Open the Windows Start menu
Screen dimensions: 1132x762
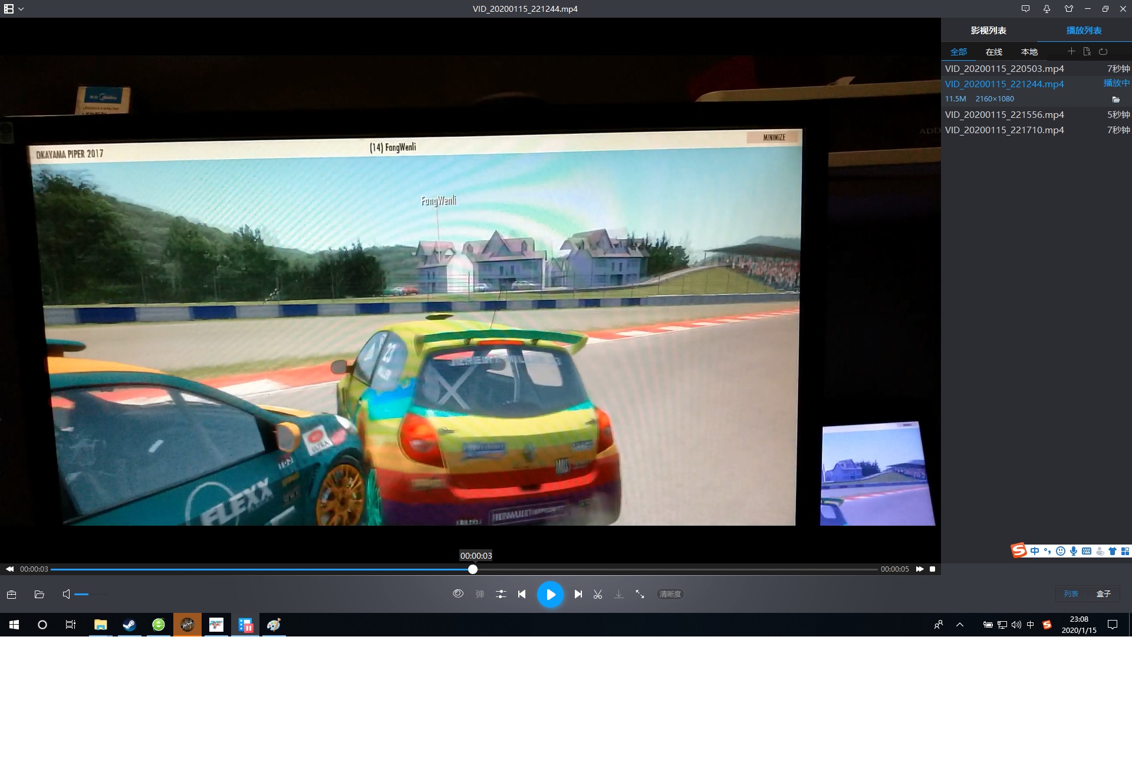pyautogui.click(x=14, y=625)
